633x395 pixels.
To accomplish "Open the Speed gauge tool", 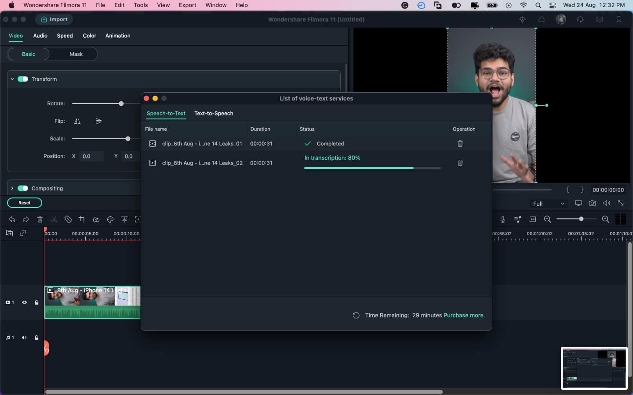I will click(x=96, y=219).
